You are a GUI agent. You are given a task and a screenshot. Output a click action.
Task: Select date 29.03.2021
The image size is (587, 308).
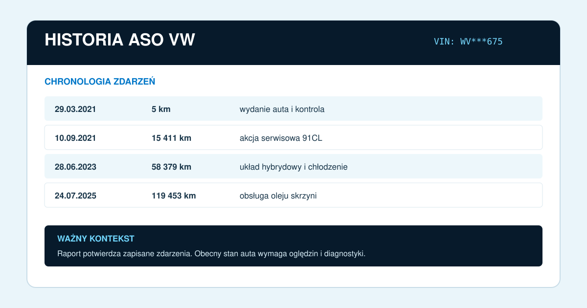click(x=75, y=109)
